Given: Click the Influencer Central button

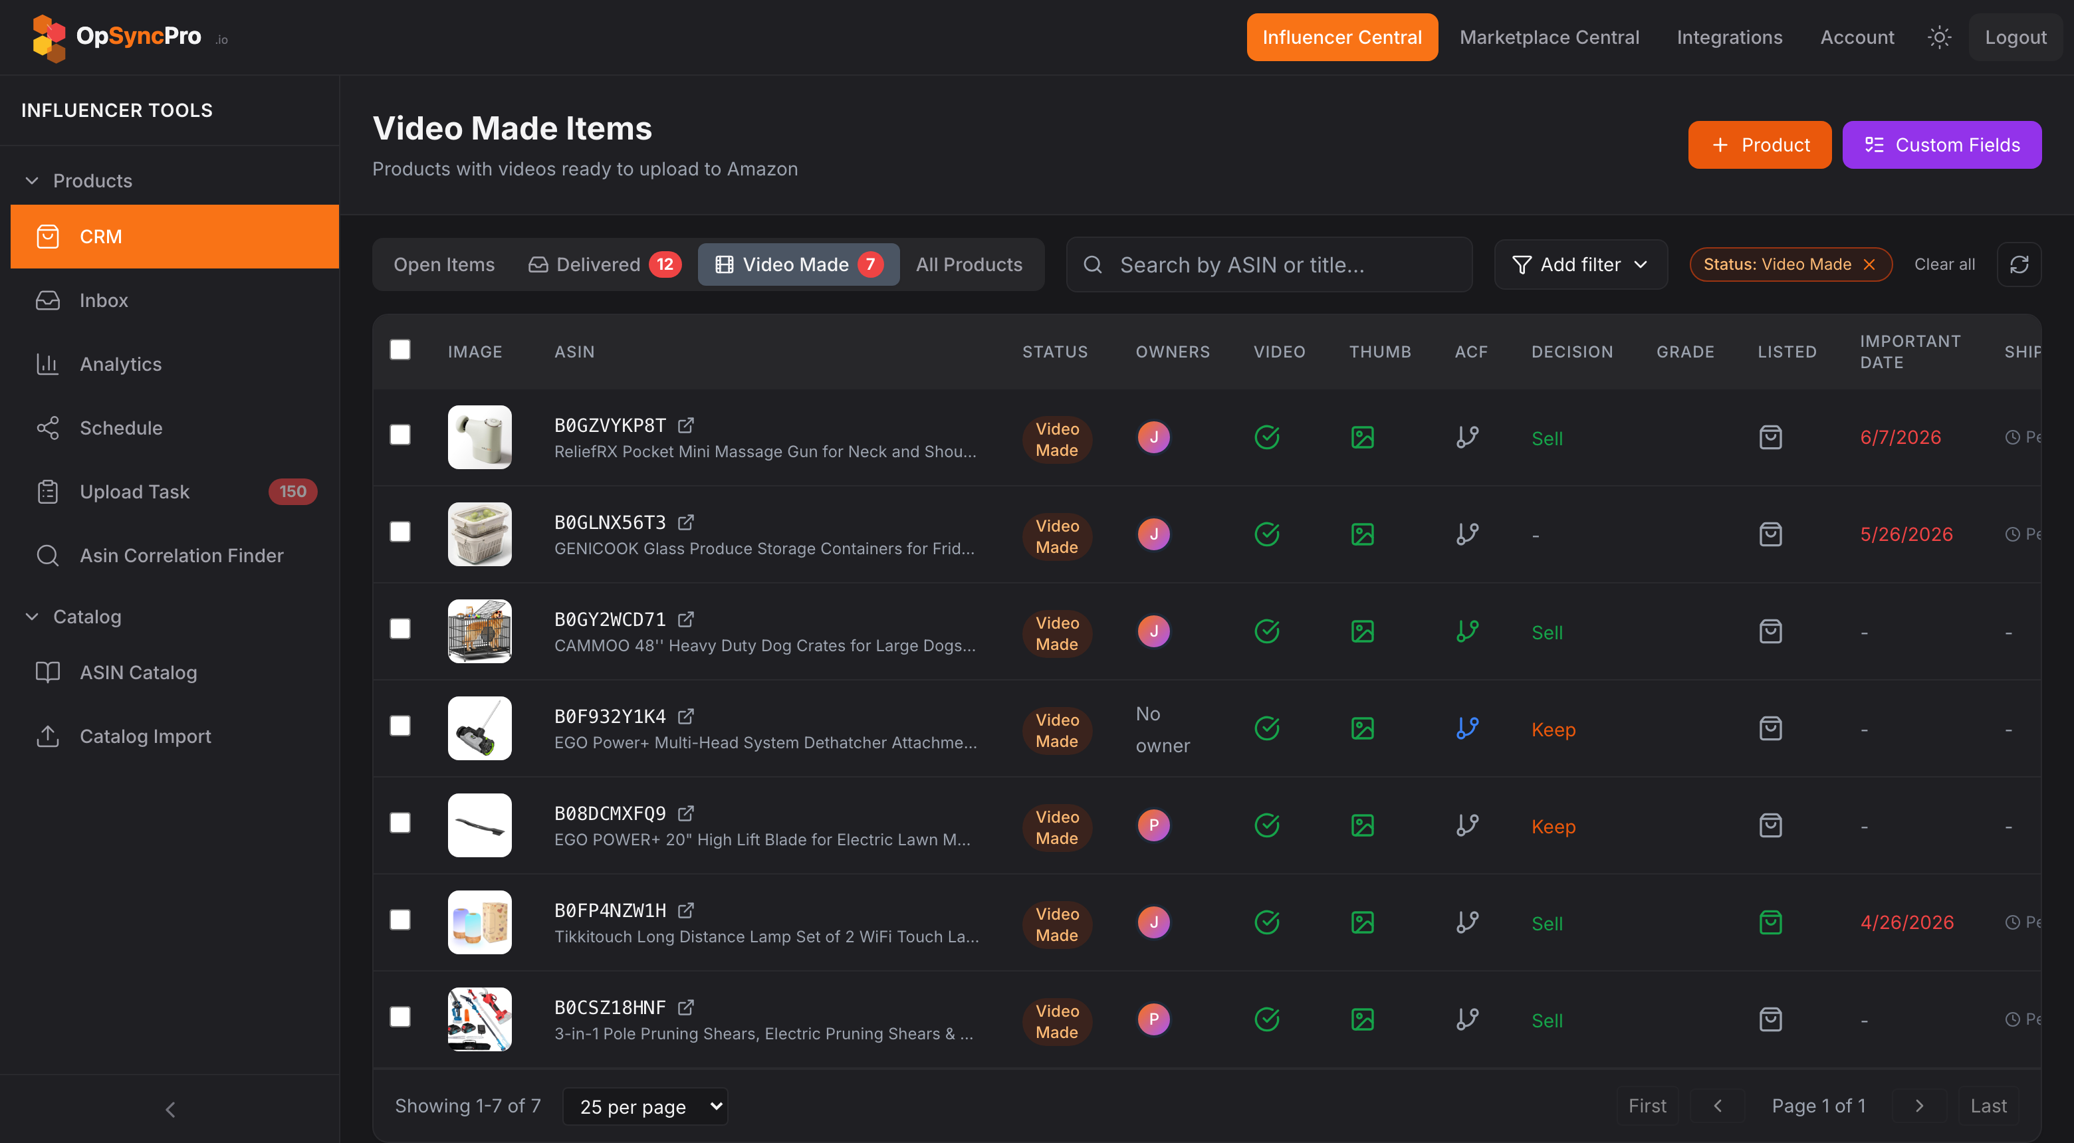Looking at the screenshot, I should pos(1341,37).
